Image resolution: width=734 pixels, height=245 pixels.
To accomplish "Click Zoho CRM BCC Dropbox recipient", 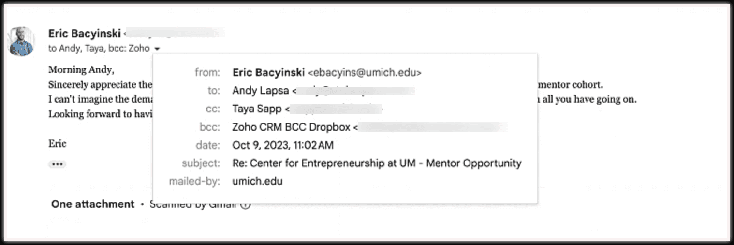I will pyautogui.click(x=291, y=127).
